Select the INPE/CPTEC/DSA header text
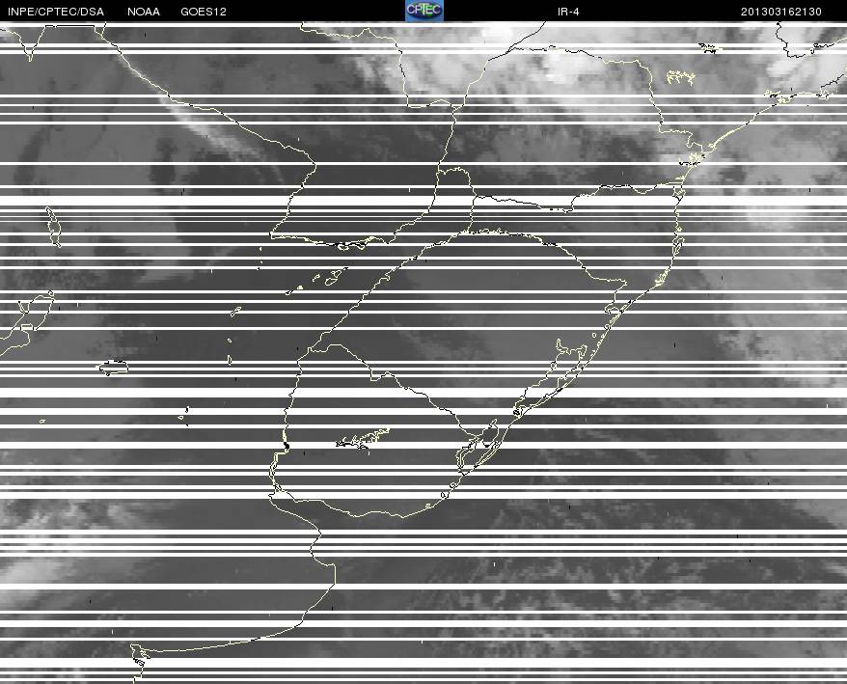This screenshot has height=684, width=847. pos(56,12)
